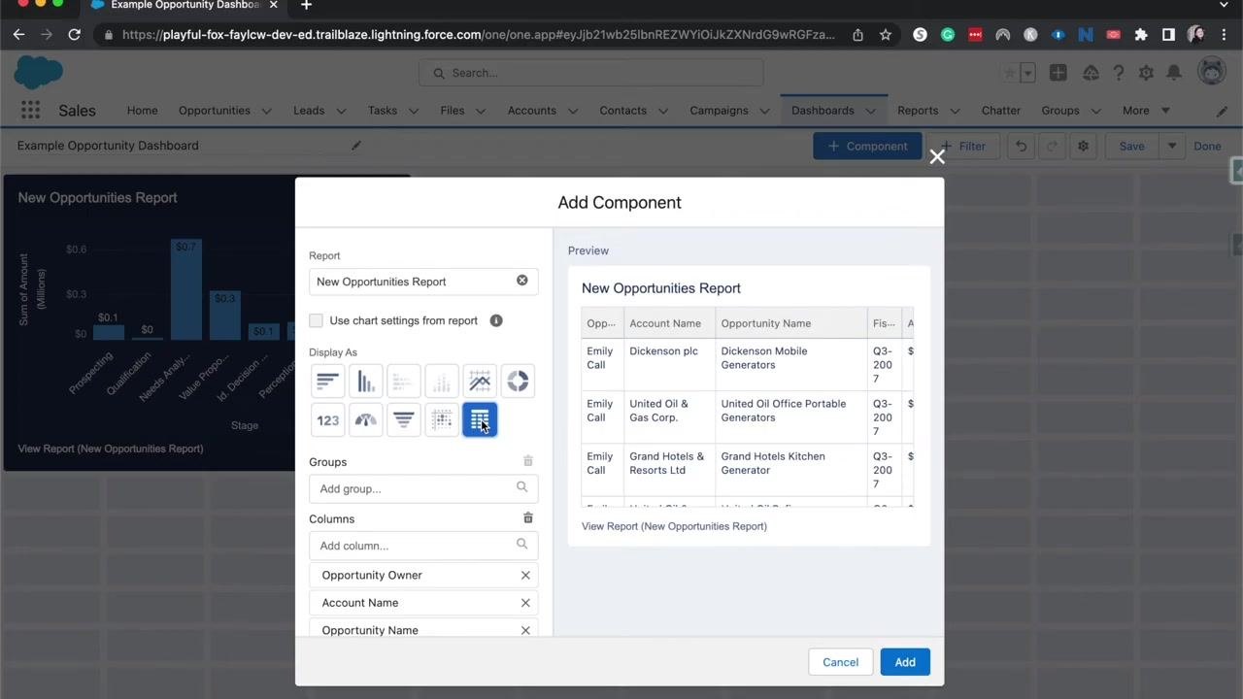The width and height of the screenshot is (1243, 699).
Task: Select the gauge chart display type
Action: 366,420
